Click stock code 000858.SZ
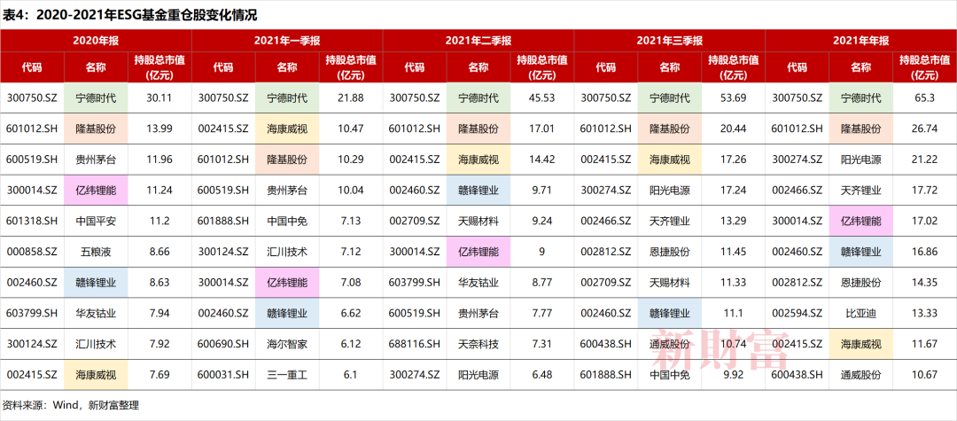Viewport: 957px width, 421px height. coord(32,252)
